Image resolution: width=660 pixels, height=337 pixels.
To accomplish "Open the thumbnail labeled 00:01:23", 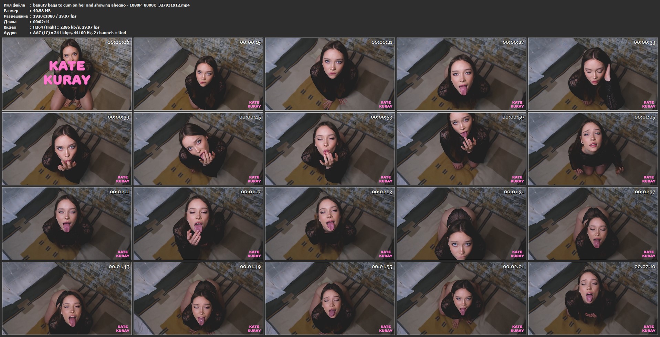I will tap(330, 224).
